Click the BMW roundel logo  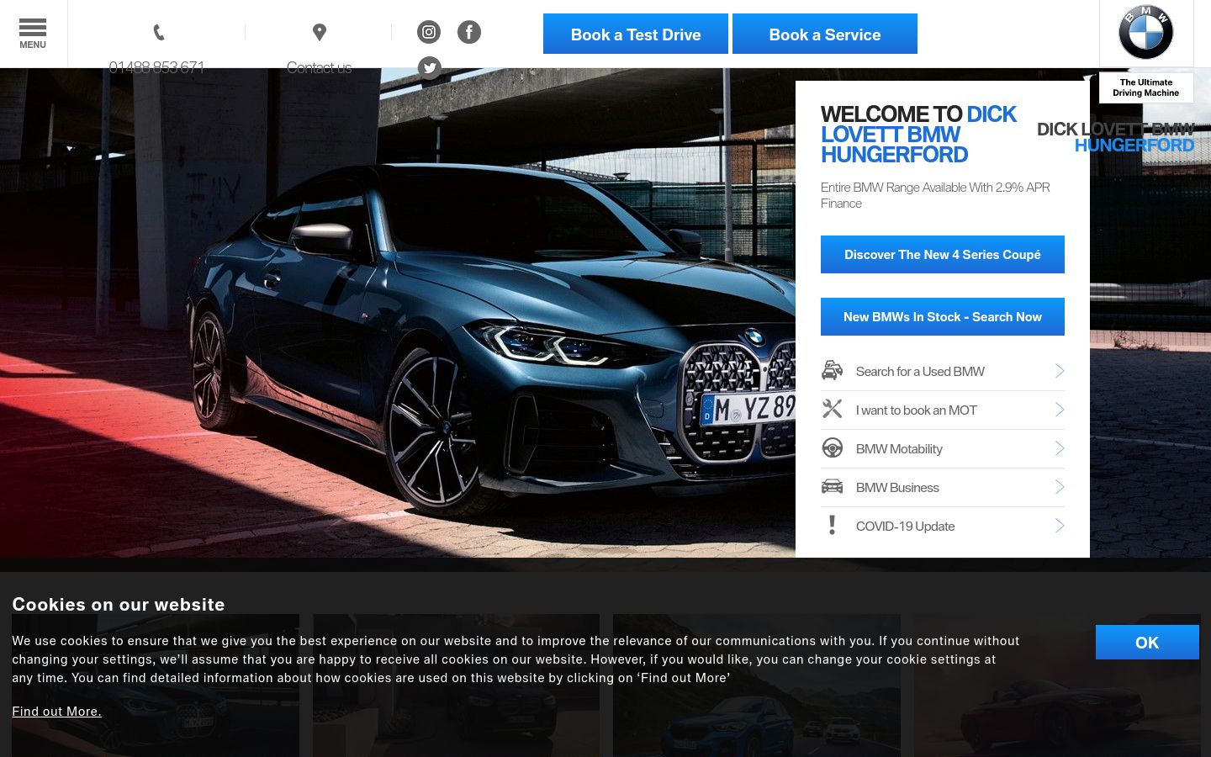tap(1145, 33)
